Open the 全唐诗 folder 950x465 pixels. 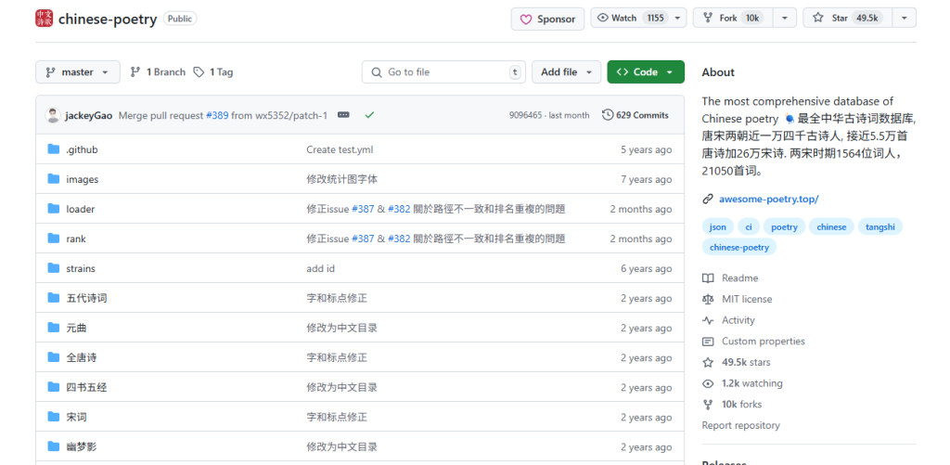tap(82, 357)
